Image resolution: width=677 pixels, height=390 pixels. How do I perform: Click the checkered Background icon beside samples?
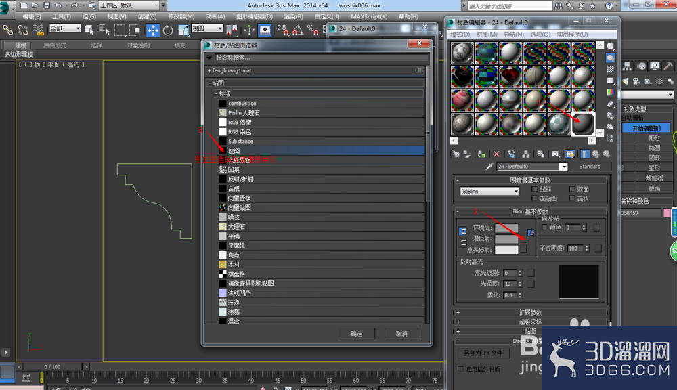[x=610, y=69]
